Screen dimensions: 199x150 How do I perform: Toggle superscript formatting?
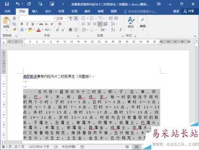point(52,24)
